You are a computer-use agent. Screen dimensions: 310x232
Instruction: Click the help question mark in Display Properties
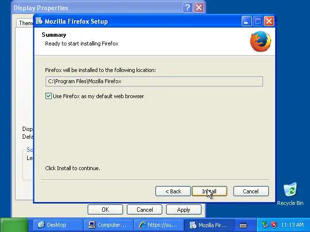pos(187,8)
